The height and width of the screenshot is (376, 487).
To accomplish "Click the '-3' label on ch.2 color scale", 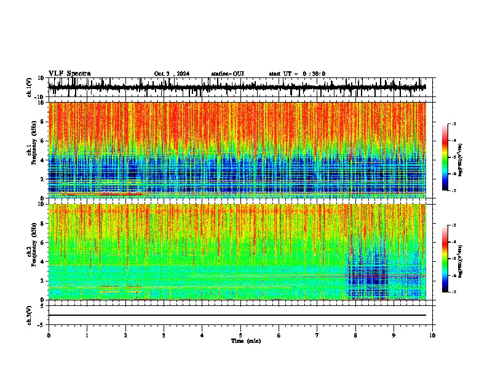I will [454, 225].
